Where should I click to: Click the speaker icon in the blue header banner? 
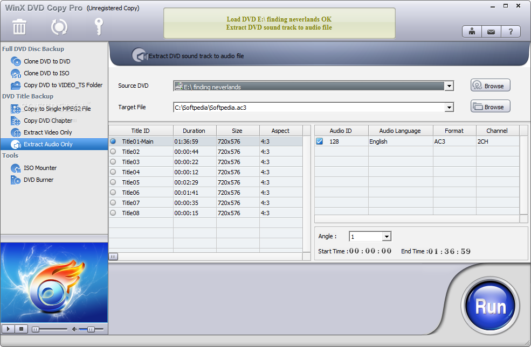point(140,55)
